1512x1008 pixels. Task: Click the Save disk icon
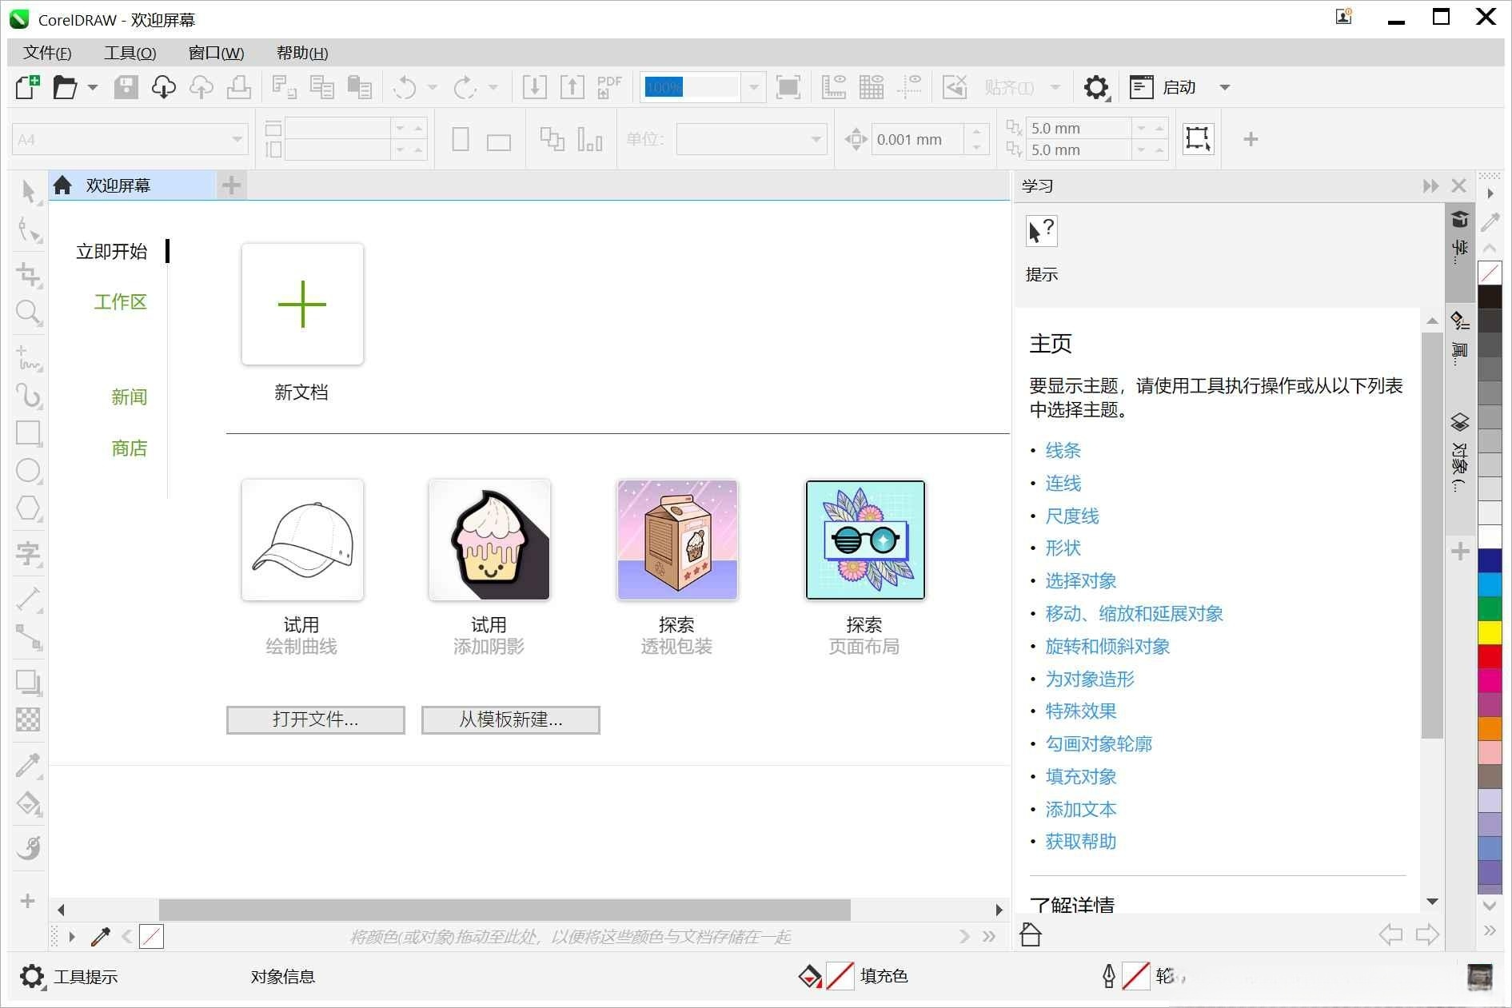126,87
